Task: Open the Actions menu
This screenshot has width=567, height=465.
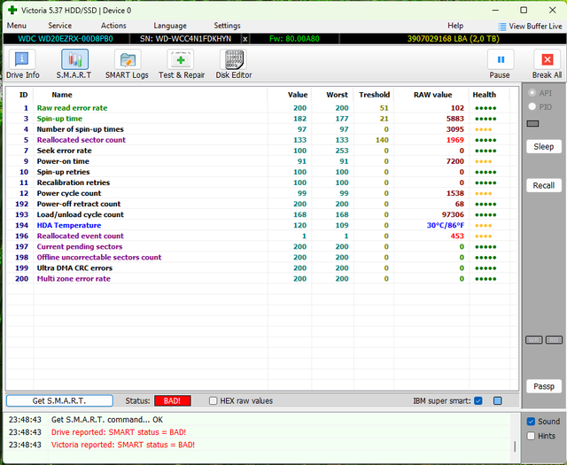Action: [x=113, y=26]
